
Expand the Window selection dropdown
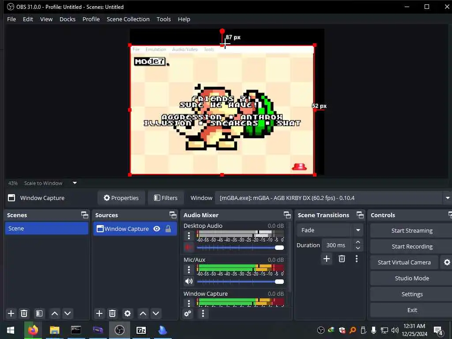(448, 198)
